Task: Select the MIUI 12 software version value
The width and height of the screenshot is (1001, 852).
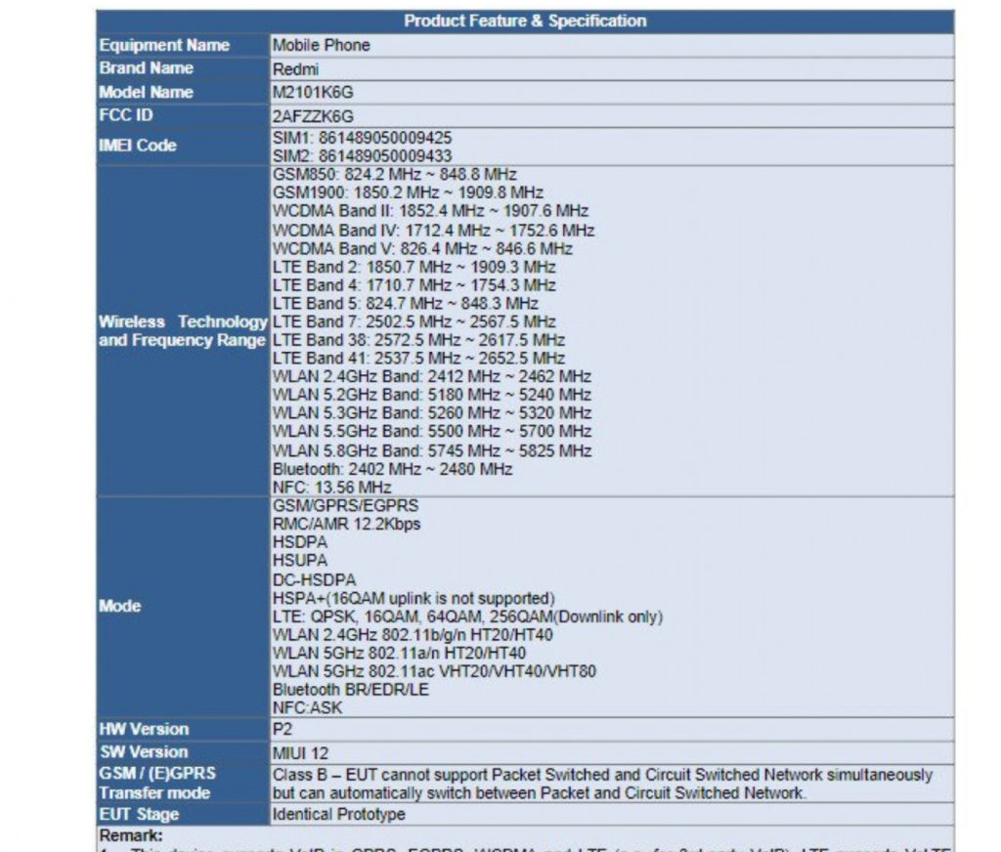Action: point(298,752)
